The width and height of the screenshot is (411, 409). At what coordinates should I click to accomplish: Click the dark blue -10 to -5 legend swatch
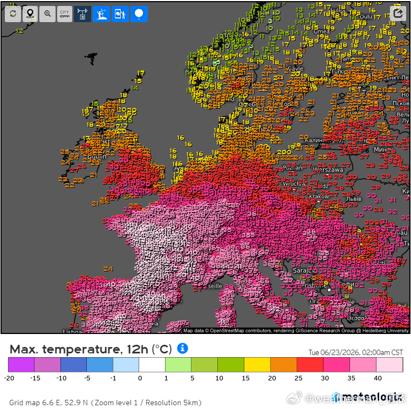pyautogui.click(x=74, y=364)
